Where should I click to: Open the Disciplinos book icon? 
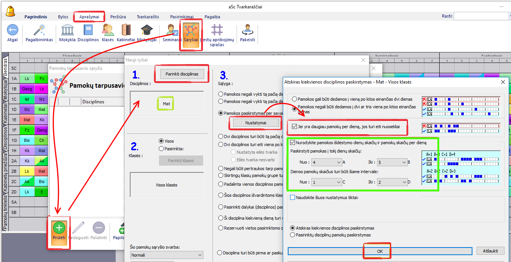(x=88, y=30)
